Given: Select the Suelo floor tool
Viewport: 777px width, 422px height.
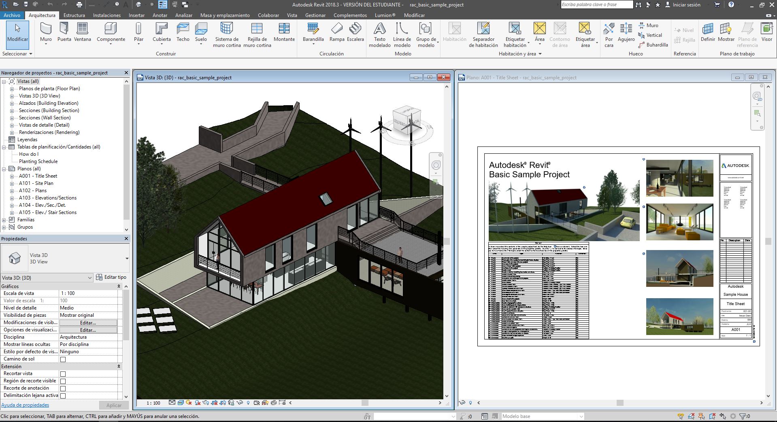Looking at the screenshot, I should [201, 32].
